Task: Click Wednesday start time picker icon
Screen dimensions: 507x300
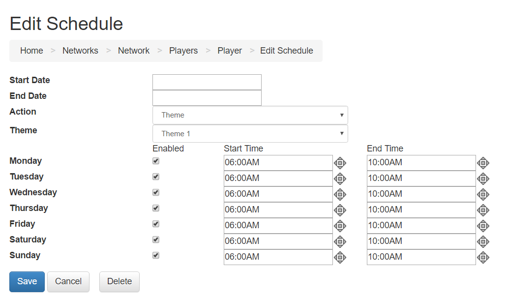Action: coord(340,194)
